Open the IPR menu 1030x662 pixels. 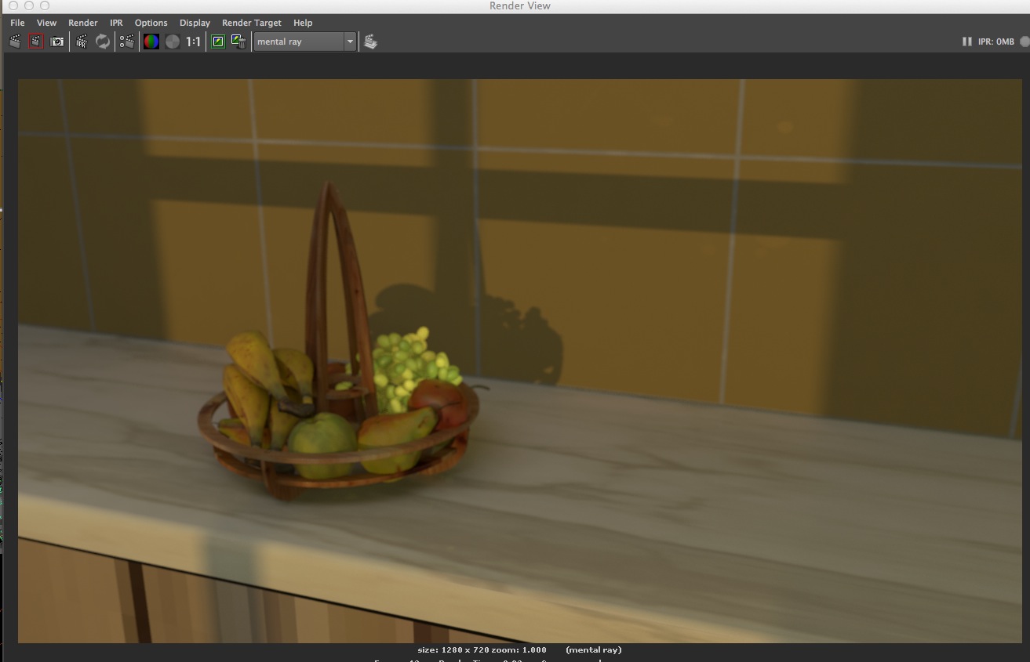pyautogui.click(x=116, y=23)
